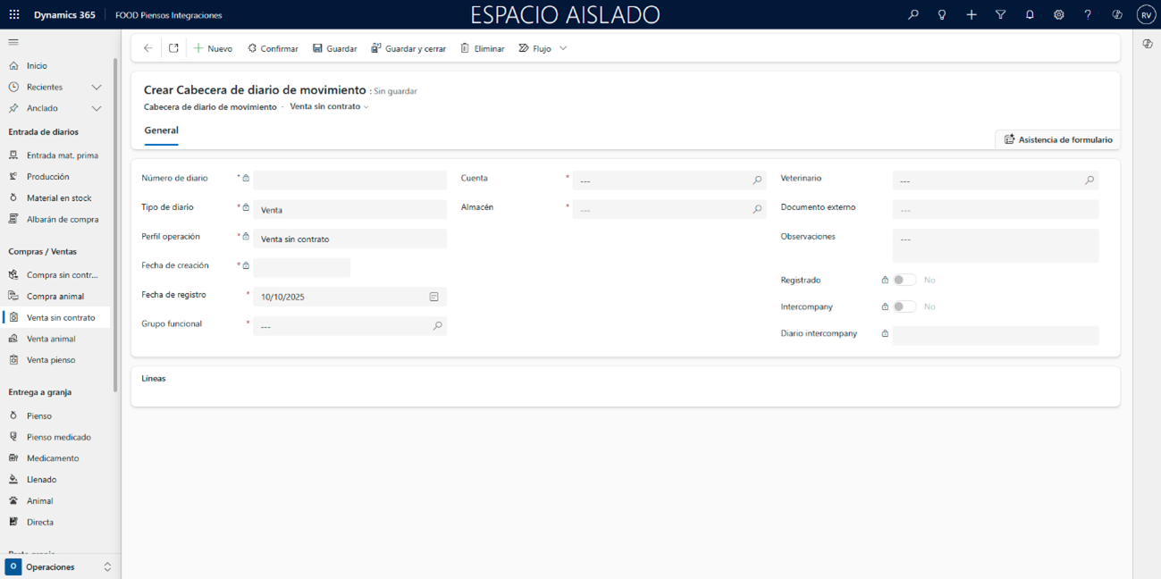Click the Guardar y cerrar button
The image size is (1161, 579).
pos(408,48)
